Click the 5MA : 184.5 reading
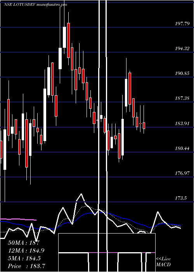Screen dimensions: 194x272 24,258
